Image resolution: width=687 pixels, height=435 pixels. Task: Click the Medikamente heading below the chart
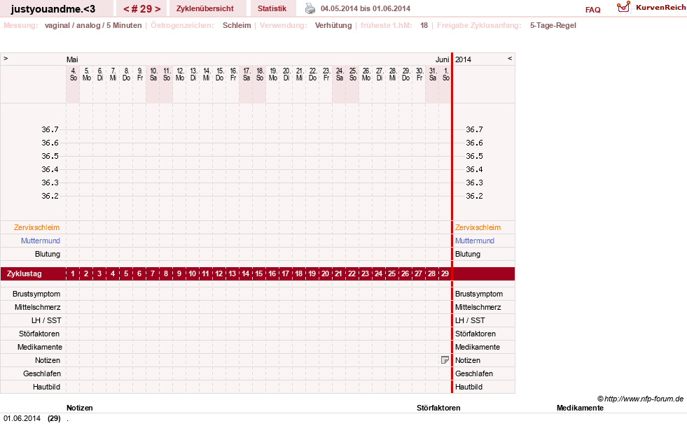[x=580, y=408]
